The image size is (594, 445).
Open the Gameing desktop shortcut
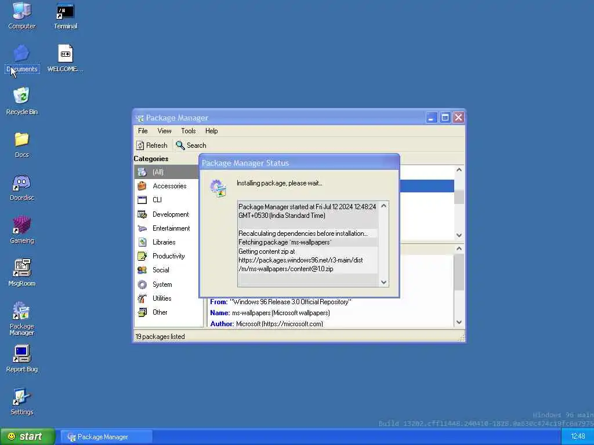(21, 230)
